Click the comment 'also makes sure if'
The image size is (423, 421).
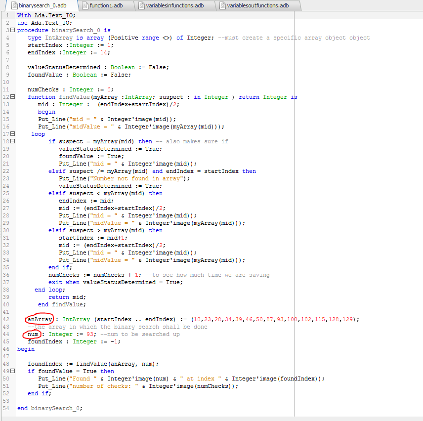click(197, 141)
